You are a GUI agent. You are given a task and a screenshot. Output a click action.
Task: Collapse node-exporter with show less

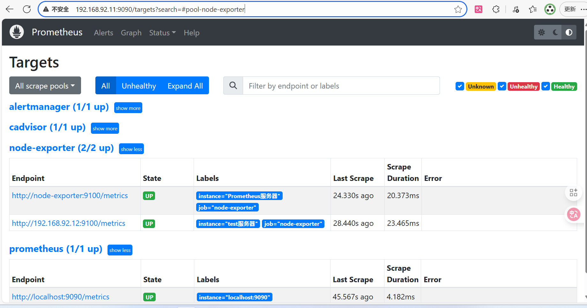131,149
